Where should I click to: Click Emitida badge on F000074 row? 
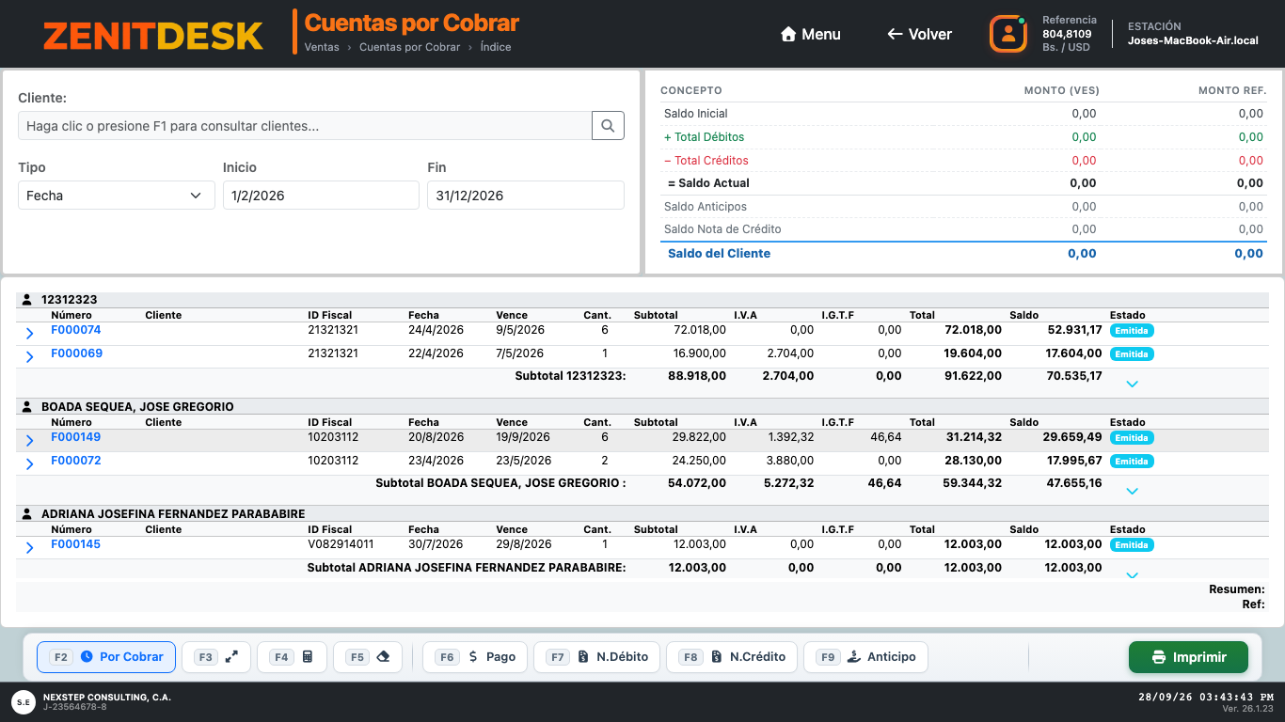[x=1132, y=331]
